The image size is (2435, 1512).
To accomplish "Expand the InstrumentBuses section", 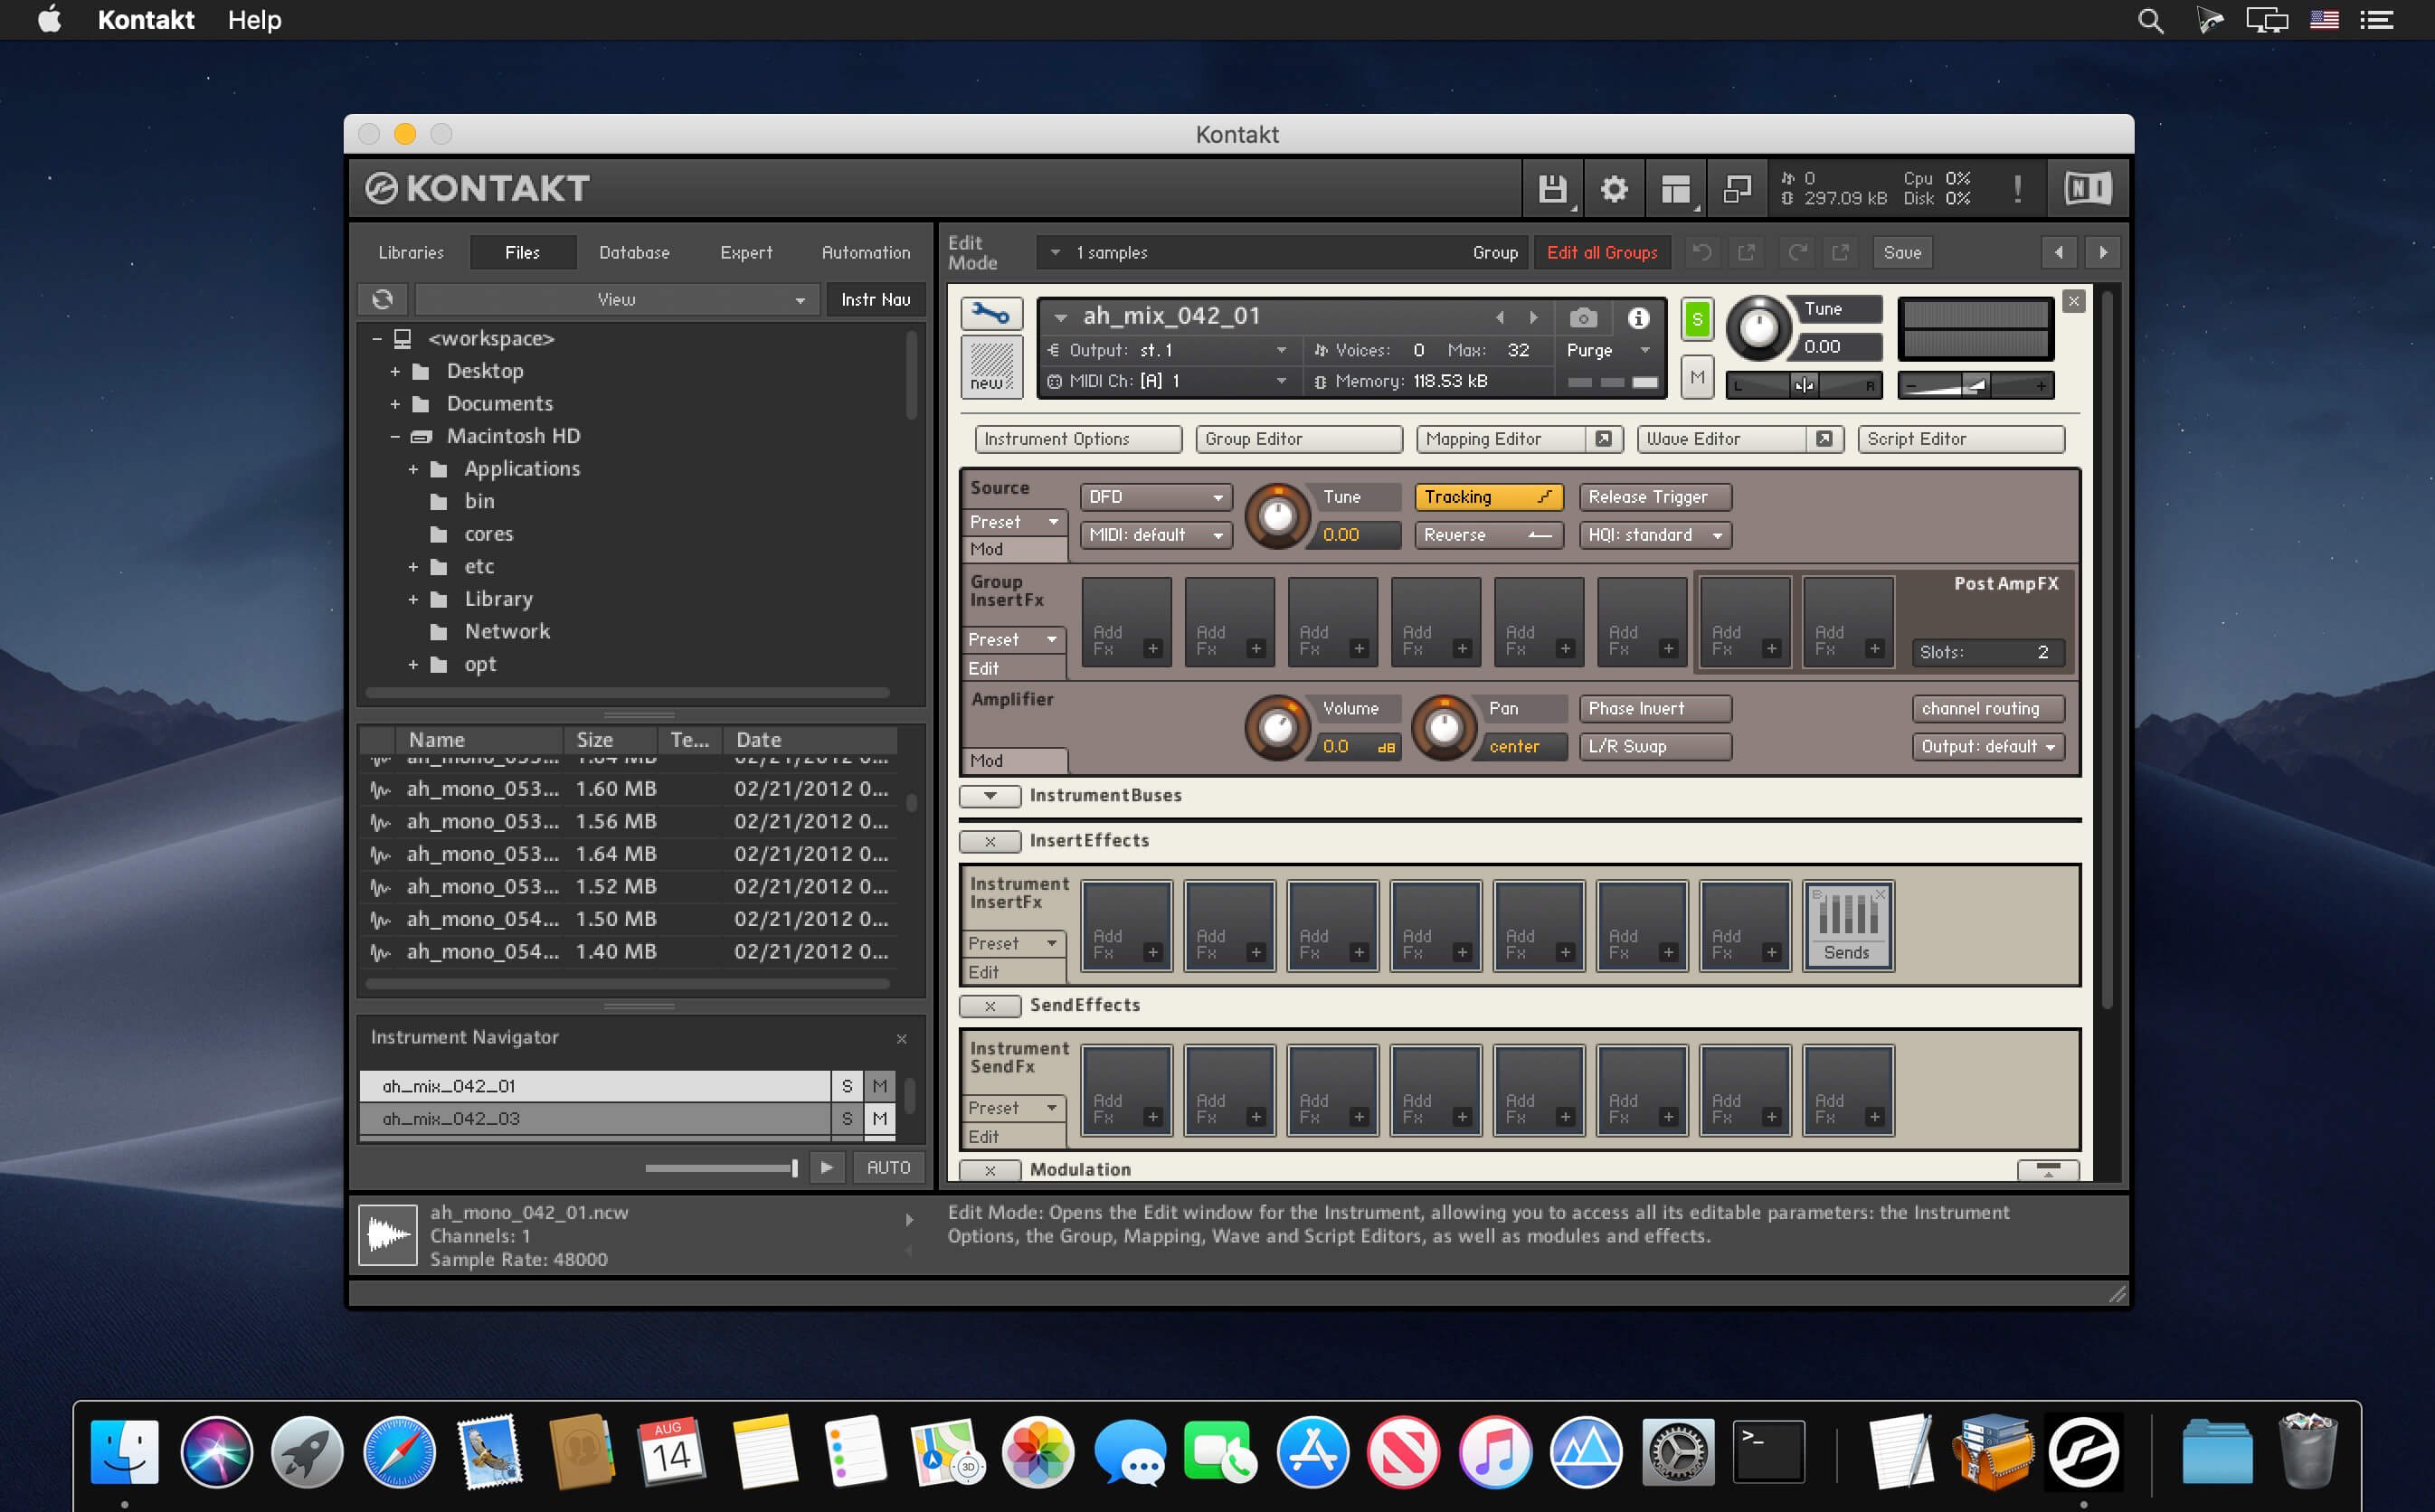I will 990,796.
